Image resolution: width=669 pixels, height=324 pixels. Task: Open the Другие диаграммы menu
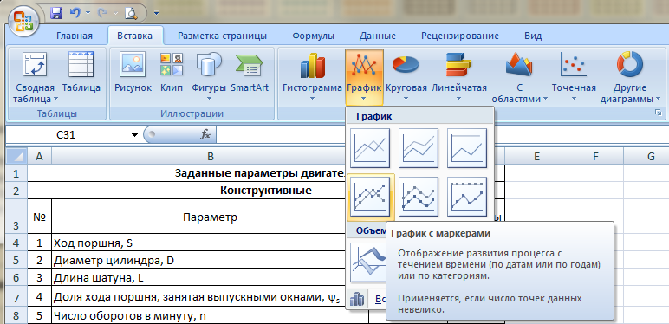[630, 78]
